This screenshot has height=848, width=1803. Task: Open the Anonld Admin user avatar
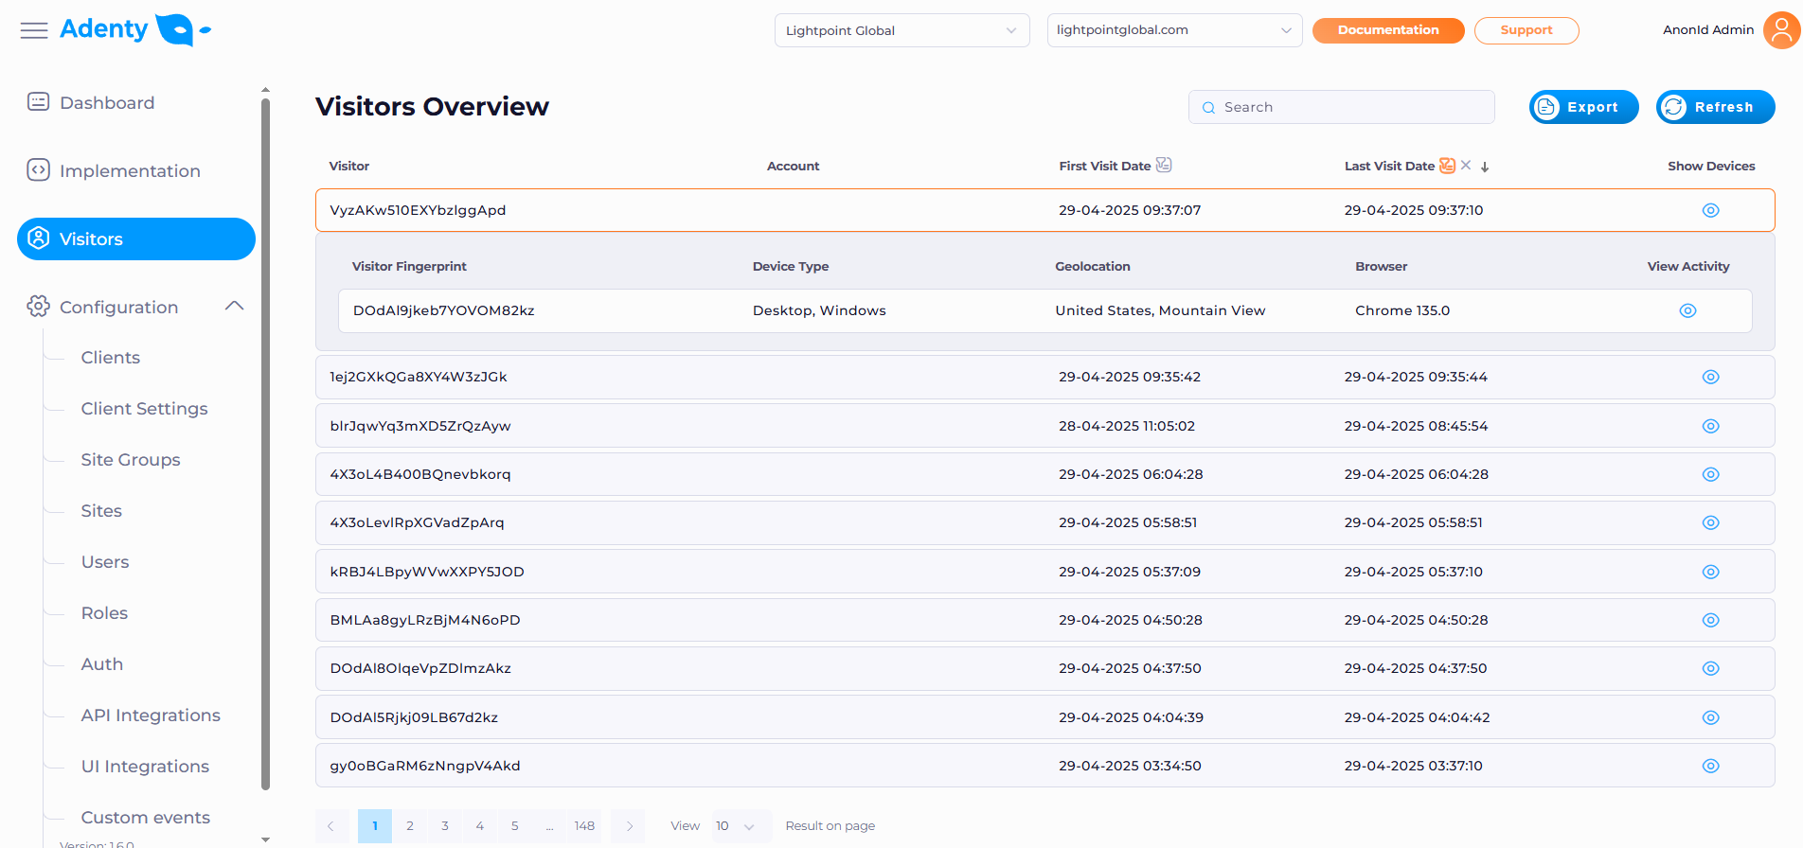click(1781, 30)
